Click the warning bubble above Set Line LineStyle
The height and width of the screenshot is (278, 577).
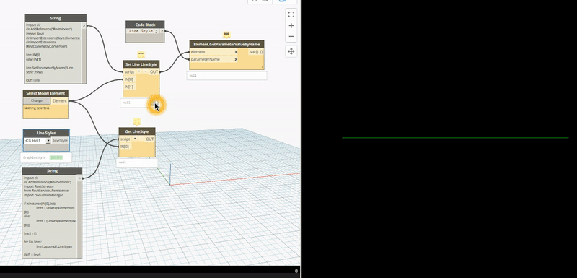[x=141, y=55]
